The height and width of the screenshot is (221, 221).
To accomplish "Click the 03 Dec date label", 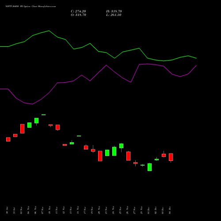I will [163, 210].
